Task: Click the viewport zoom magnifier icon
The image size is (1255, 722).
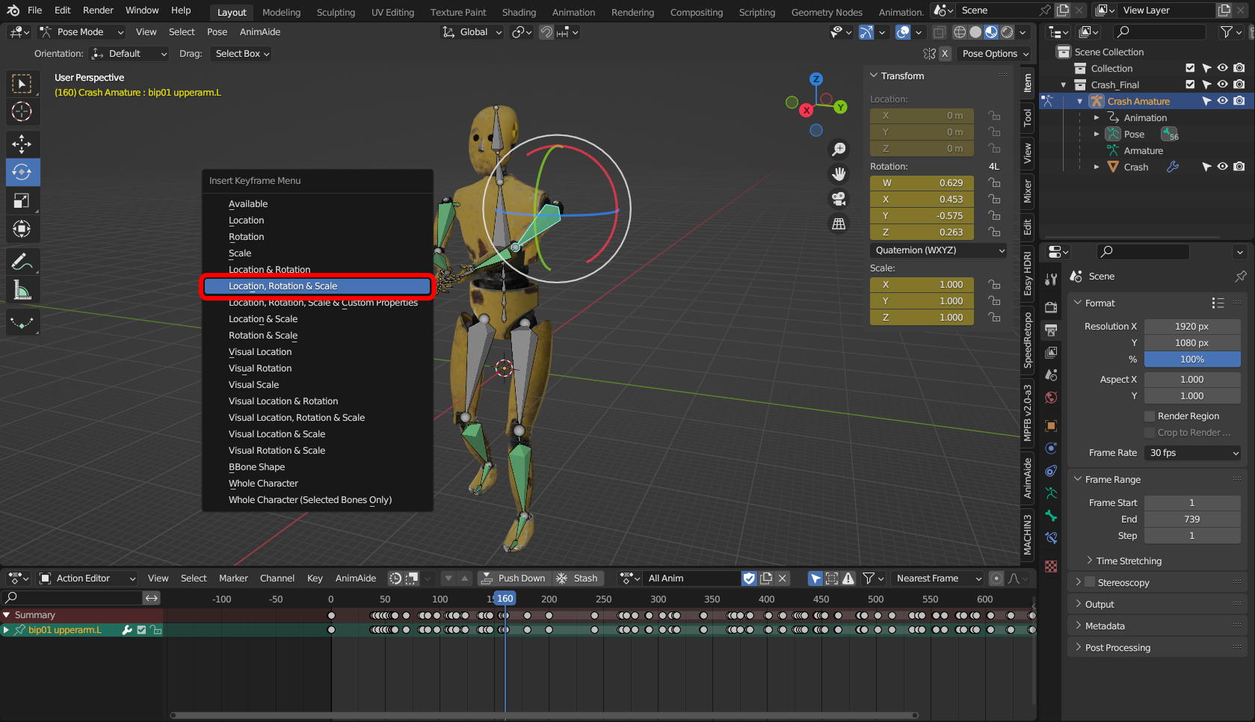Action: [839, 149]
